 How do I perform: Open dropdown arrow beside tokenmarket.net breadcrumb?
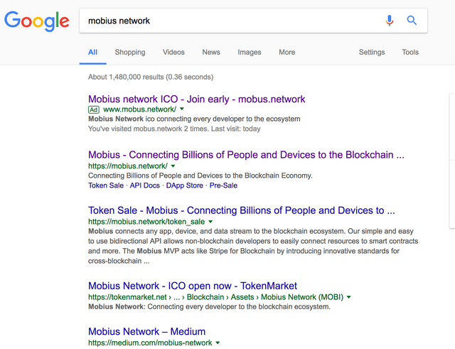(349, 297)
